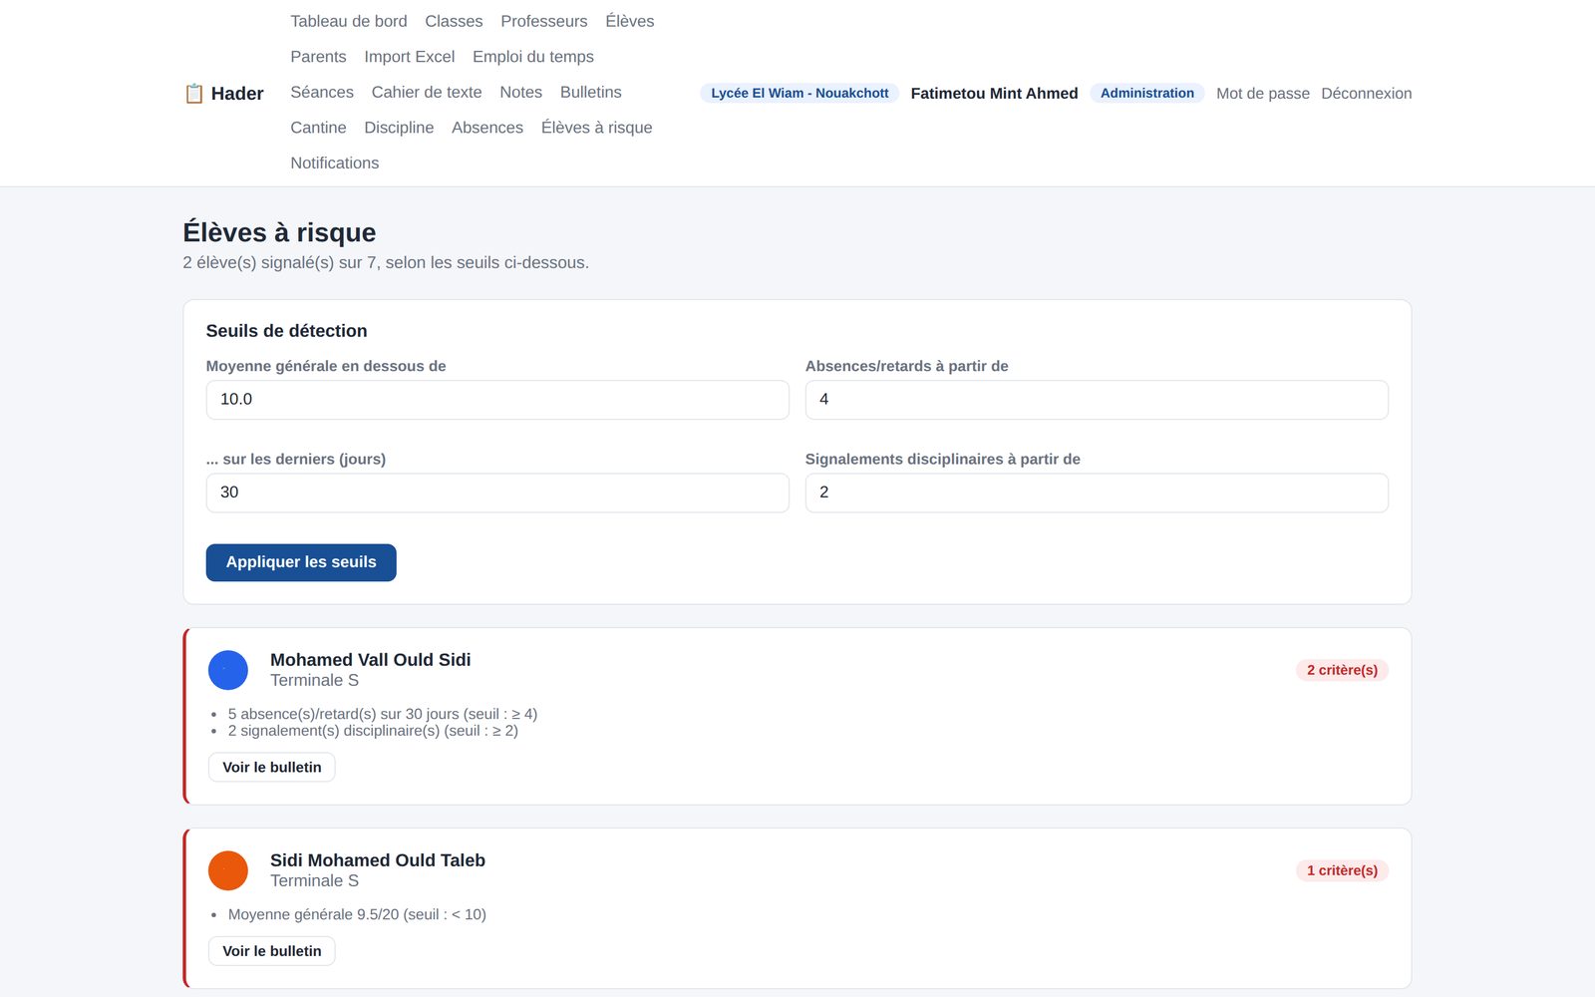The width and height of the screenshot is (1595, 997).
Task: Click Sidi Mohamed Ould Taleb's orange avatar
Action: pyautogui.click(x=228, y=870)
